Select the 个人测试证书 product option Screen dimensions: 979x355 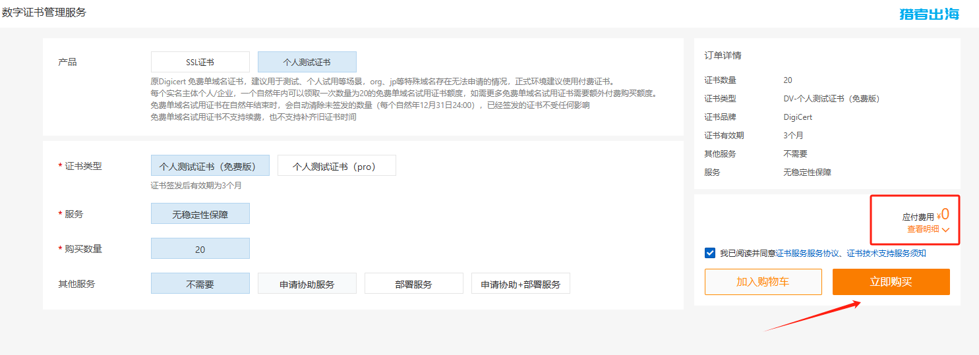click(307, 62)
